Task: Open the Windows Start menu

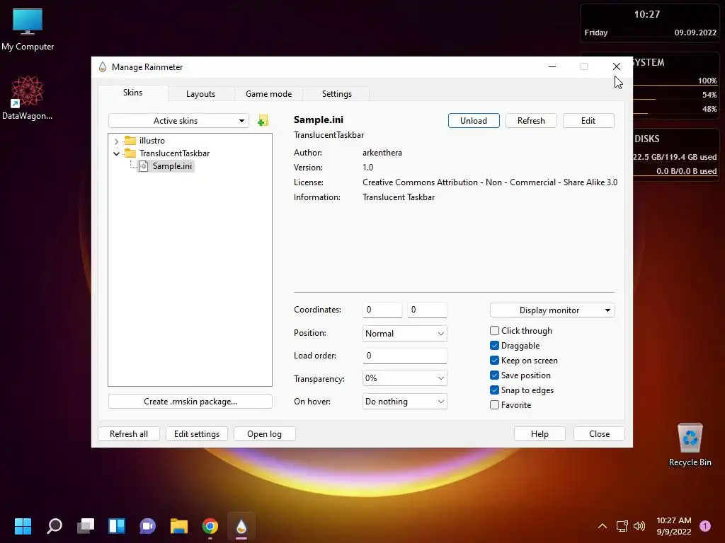Action: (x=23, y=526)
